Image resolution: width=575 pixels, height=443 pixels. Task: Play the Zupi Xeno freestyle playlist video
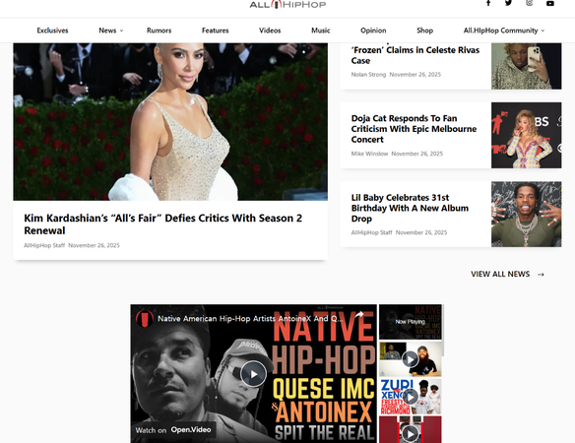(410, 397)
